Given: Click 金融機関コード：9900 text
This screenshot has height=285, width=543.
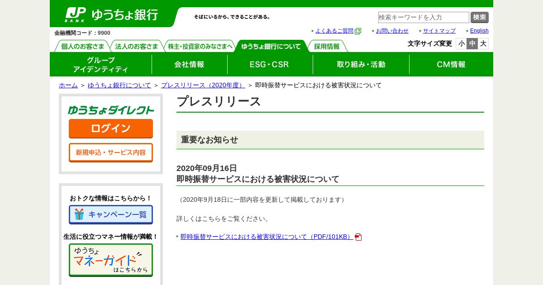Looking at the screenshot, I should point(82,33).
